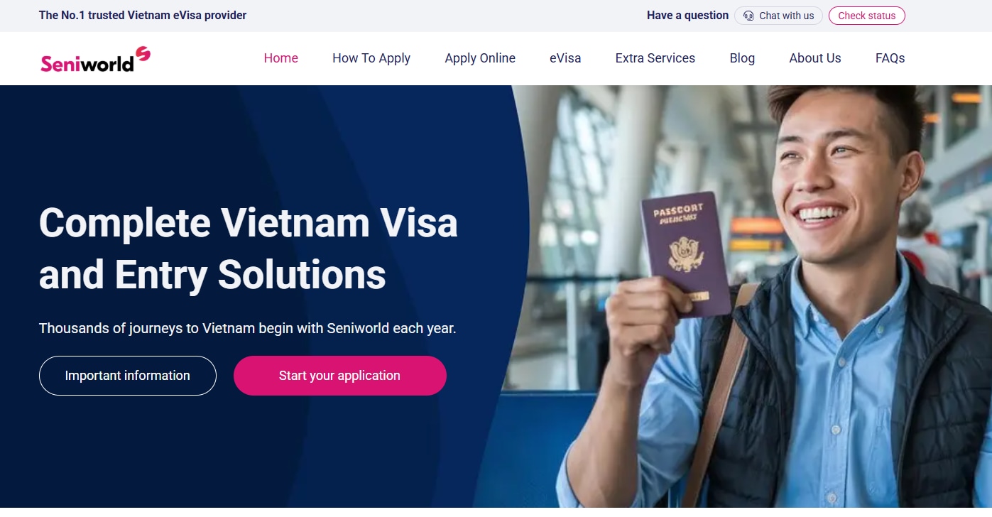
Task: Click the Complete Vietnam Visa headline
Action: tap(249, 249)
